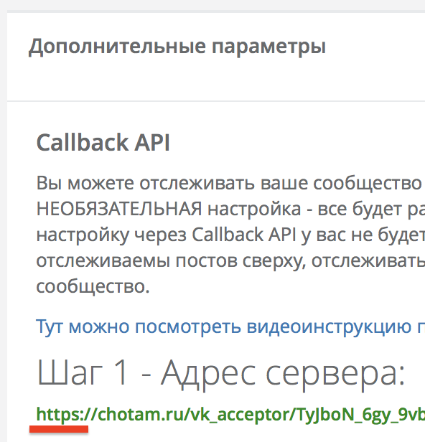
Task: Click the "https" part of the green URL
Action: pyautogui.click(x=58, y=415)
